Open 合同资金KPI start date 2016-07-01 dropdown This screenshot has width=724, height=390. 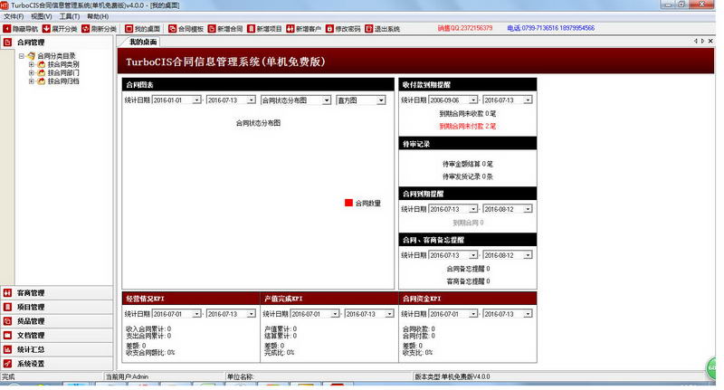click(473, 314)
